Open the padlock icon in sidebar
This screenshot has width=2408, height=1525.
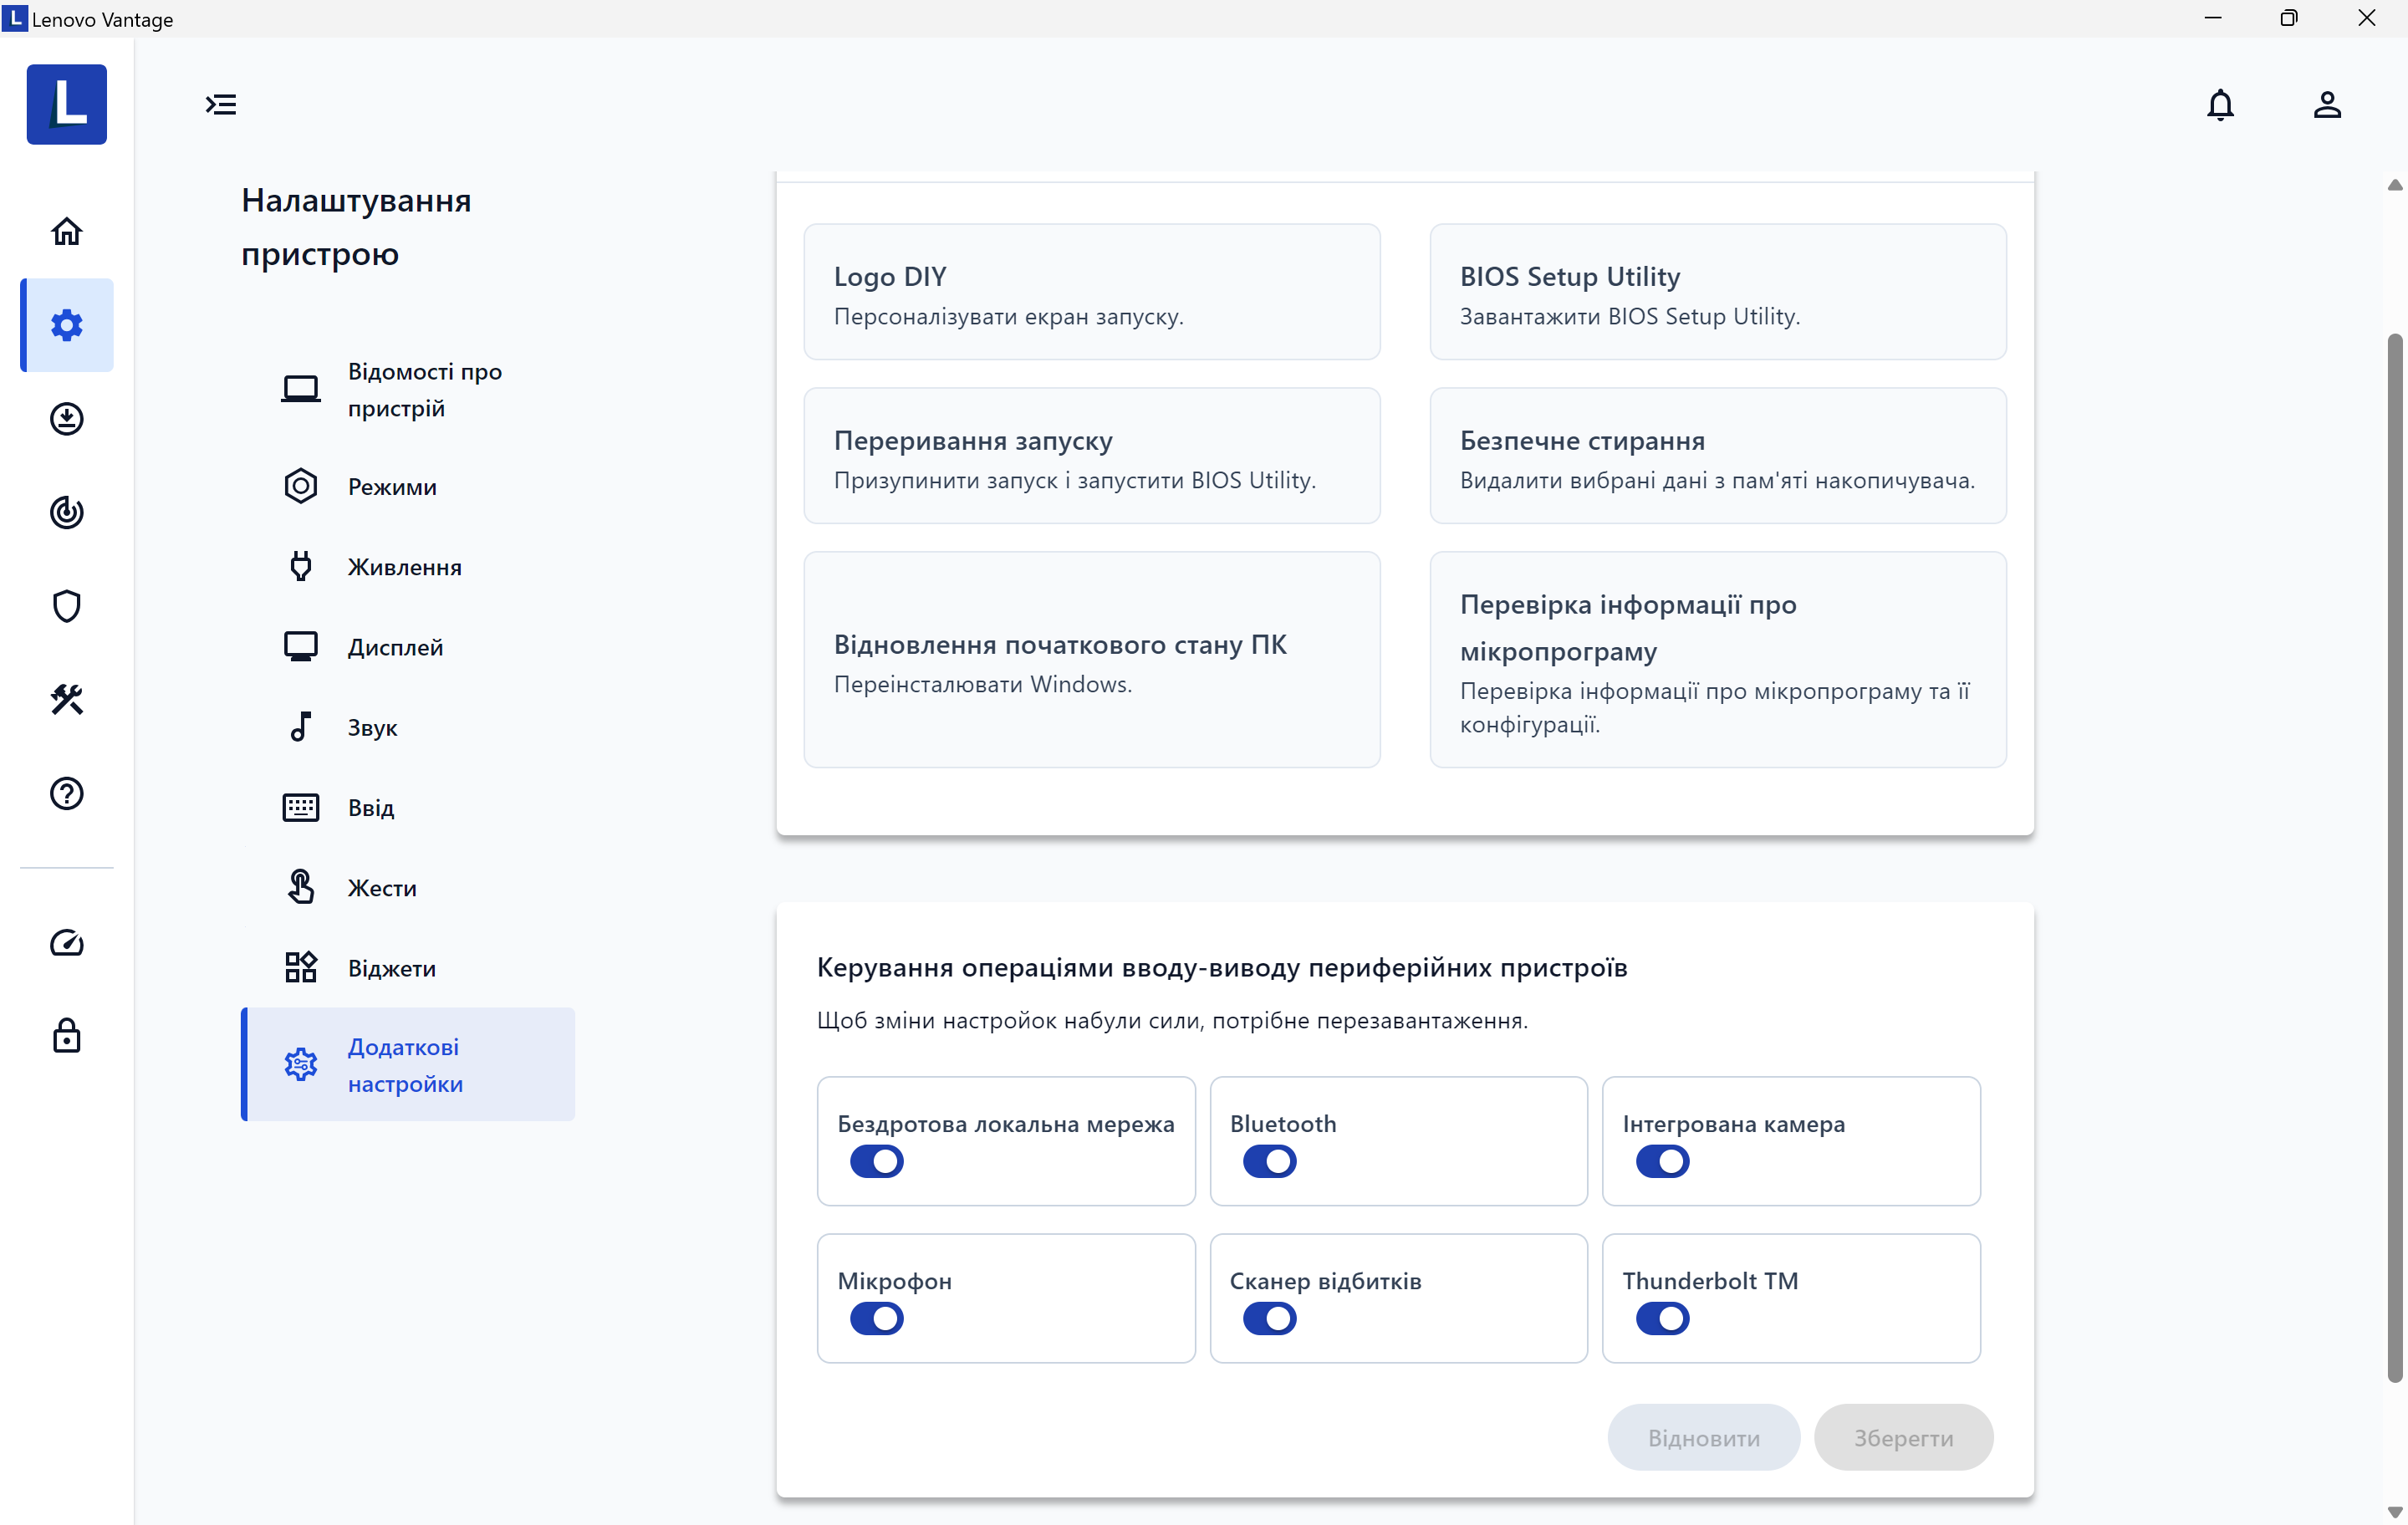[x=66, y=1035]
